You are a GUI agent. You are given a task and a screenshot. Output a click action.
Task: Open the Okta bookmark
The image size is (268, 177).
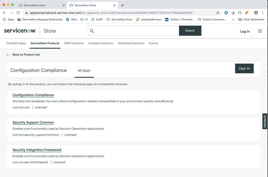pos(71,19)
